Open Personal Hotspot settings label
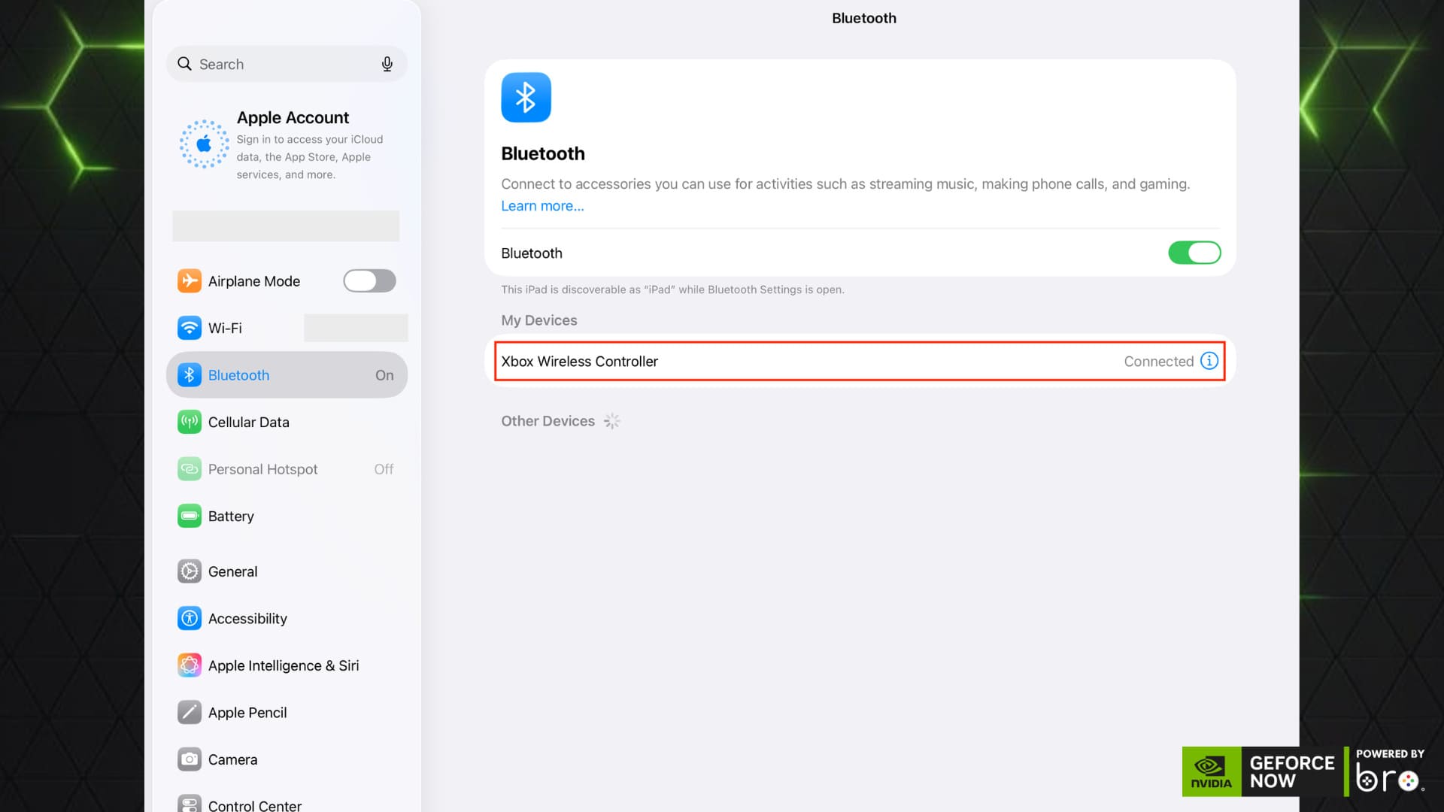This screenshot has width=1444, height=812. [x=262, y=469]
